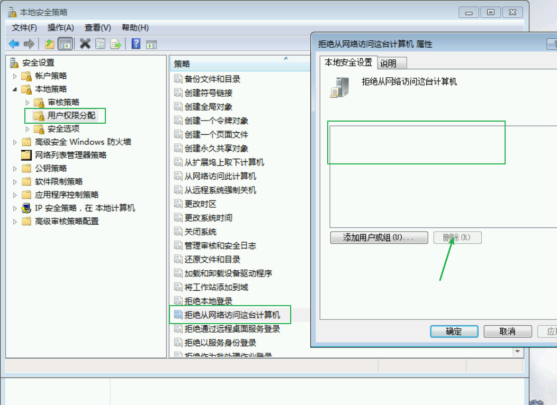The image size is (557, 405).
Task: Select the 拒绝通过远程桌面服务登录 policy
Action: tap(232, 329)
